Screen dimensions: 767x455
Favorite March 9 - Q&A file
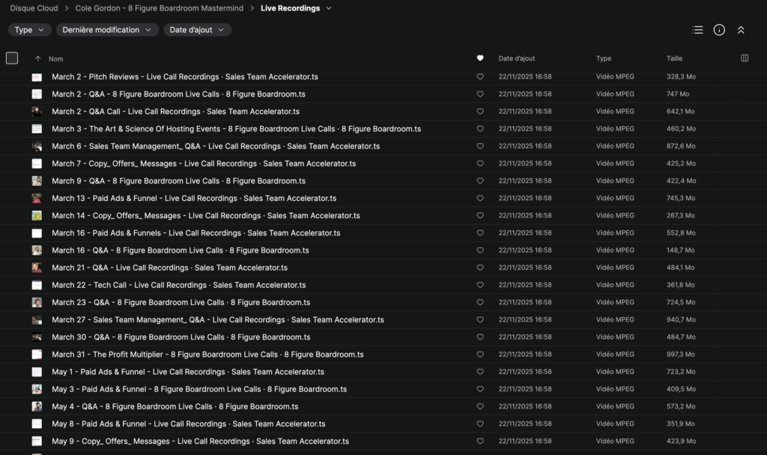(x=480, y=181)
